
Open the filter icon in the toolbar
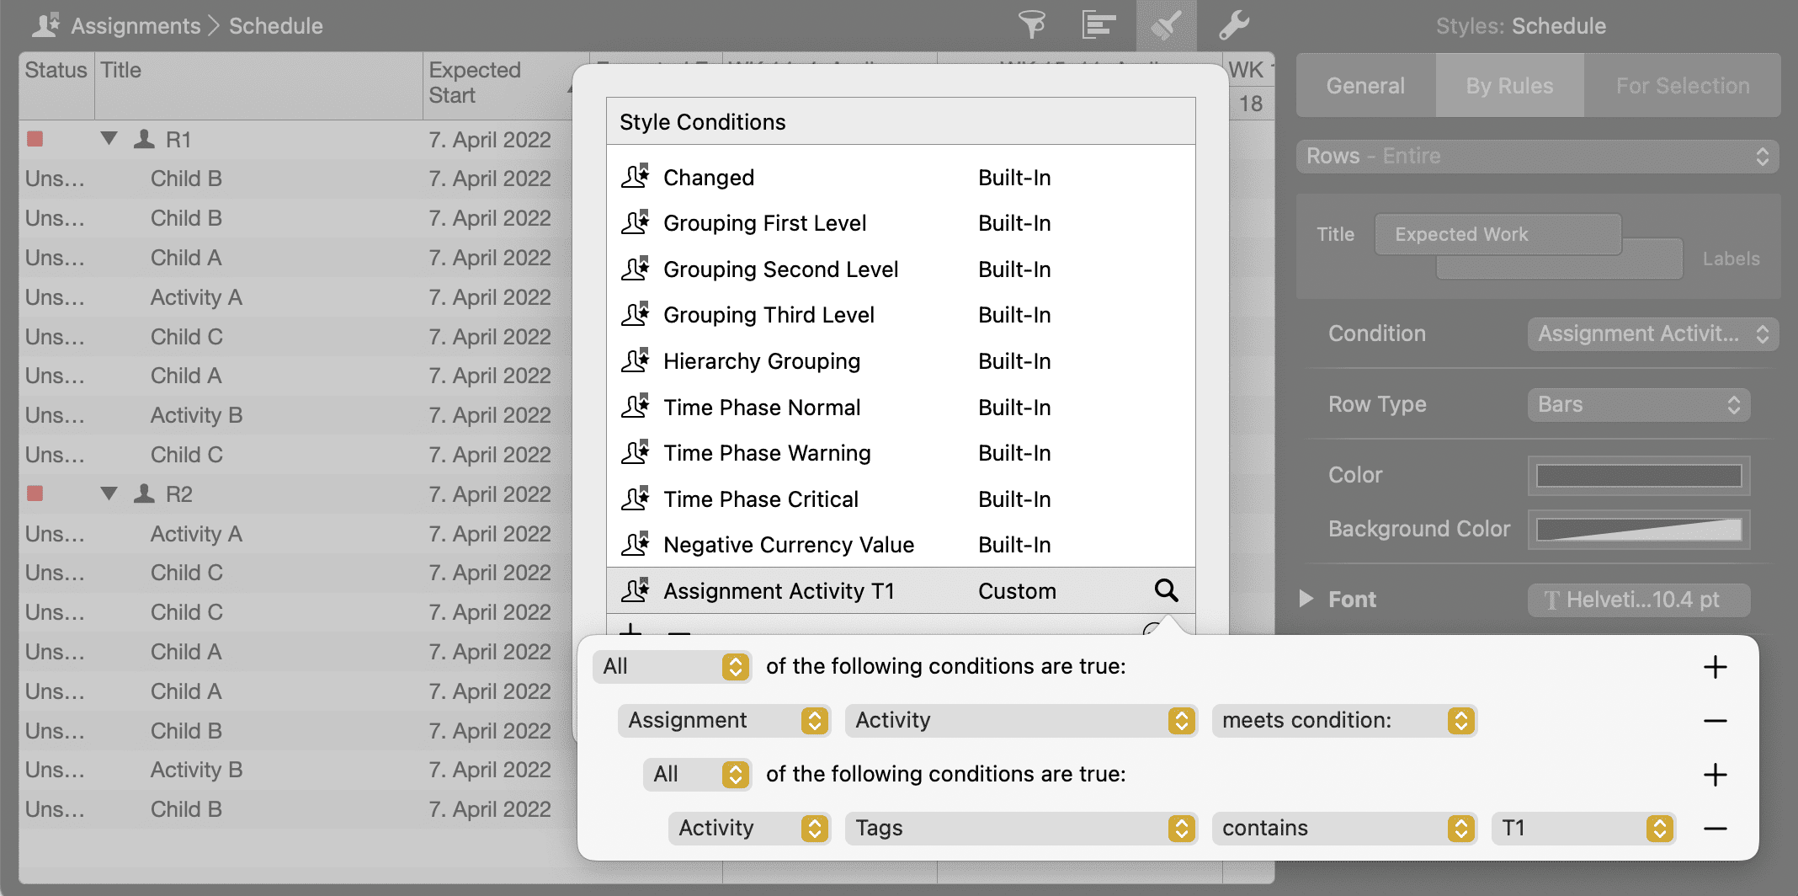coord(1032,25)
